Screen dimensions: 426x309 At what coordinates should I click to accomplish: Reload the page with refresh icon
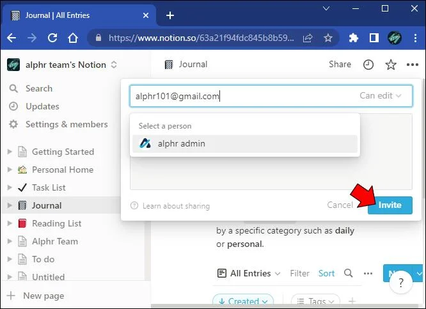52,38
